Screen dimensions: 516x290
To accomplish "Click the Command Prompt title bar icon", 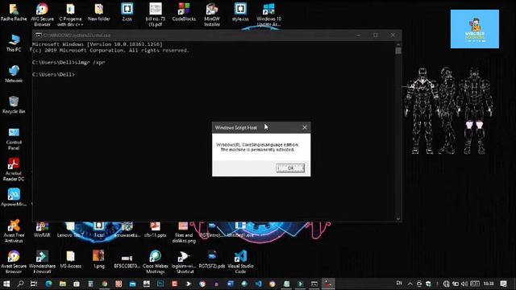I will (x=38, y=35).
